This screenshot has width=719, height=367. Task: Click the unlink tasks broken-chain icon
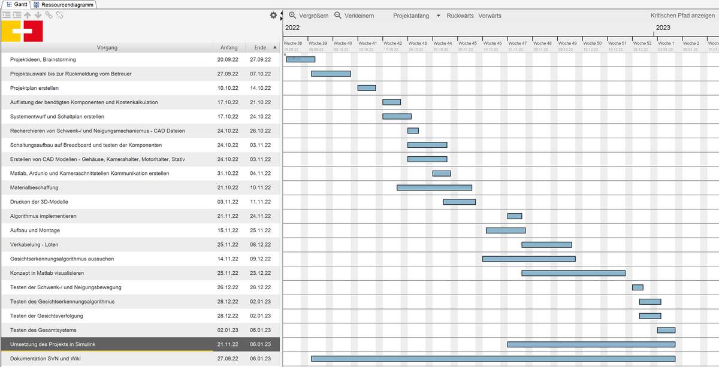coord(59,15)
